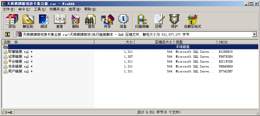260x116 pixels.
Task: Click the up one level folder button
Action: point(8,34)
